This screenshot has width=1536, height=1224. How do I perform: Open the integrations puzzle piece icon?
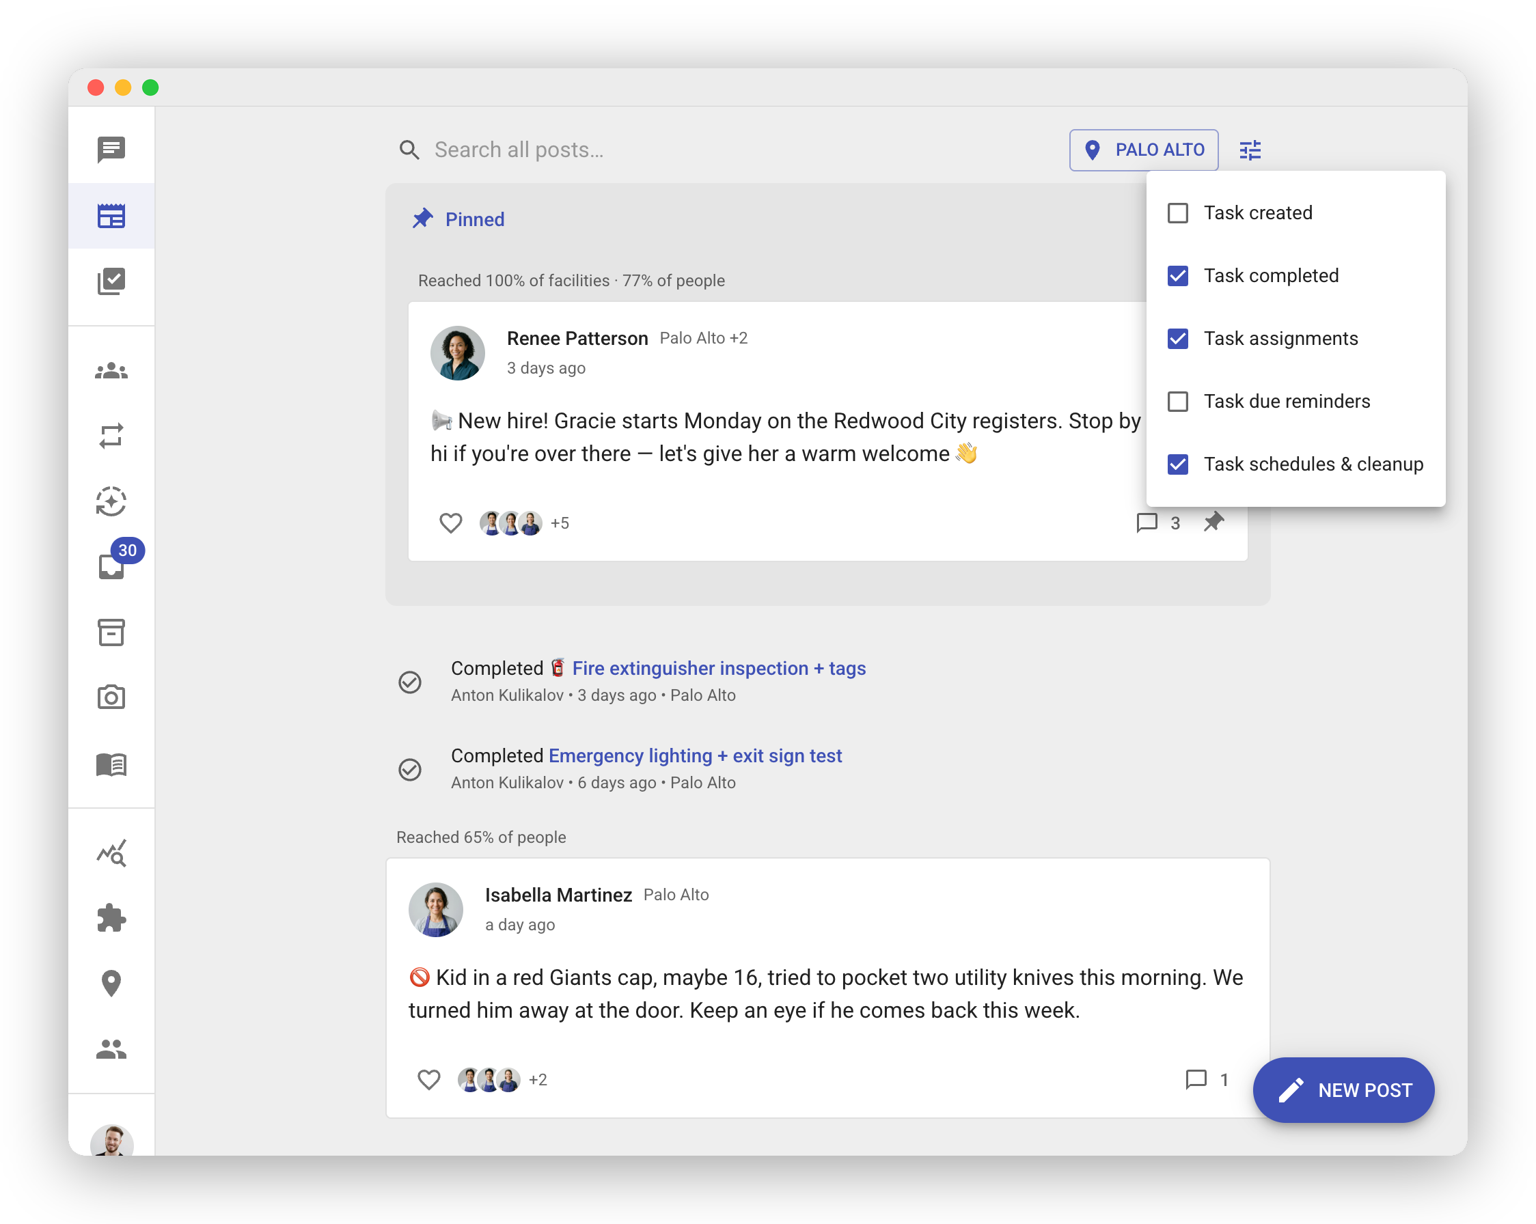point(111,918)
